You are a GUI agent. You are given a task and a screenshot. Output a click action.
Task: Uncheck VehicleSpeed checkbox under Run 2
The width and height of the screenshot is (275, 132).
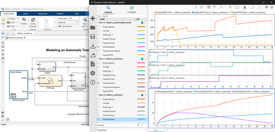coord(98,119)
